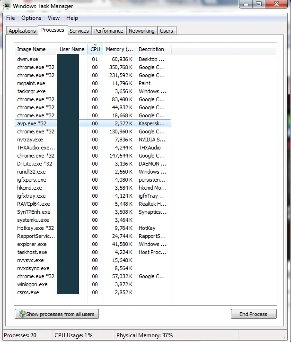Image resolution: width=291 pixels, height=342 pixels.
Task: Click Physical Memory: 37% status entry
Action: 144,335
